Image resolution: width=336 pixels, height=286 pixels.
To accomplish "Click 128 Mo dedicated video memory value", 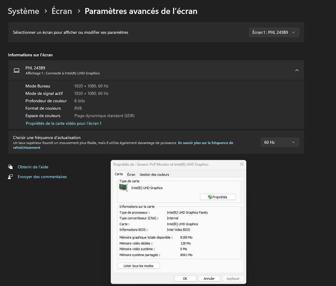I will [185, 243].
